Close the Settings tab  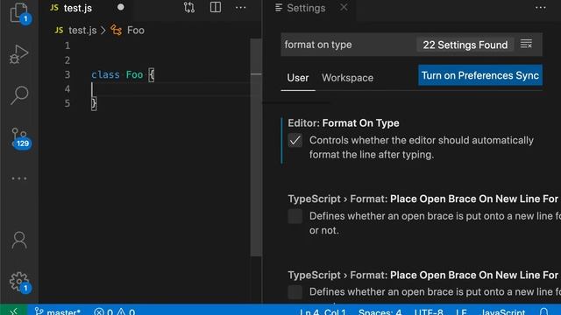(344, 8)
